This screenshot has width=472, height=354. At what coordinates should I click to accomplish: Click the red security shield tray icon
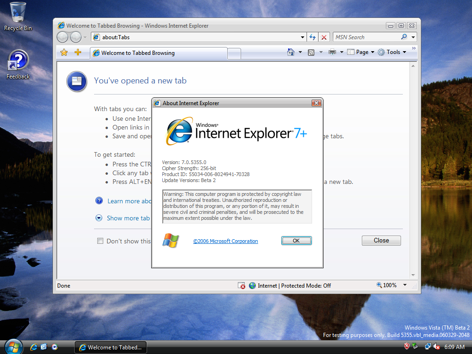click(407, 346)
